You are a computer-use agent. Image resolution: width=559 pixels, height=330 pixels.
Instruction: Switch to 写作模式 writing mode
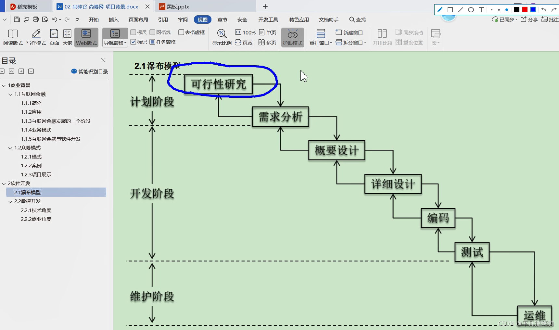(36, 37)
